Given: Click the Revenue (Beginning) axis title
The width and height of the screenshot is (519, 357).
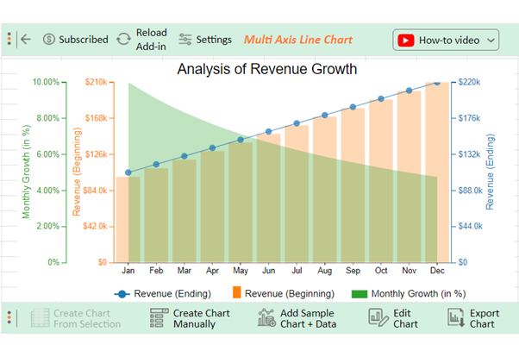Looking at the screenshot, I should pos(77,172).
